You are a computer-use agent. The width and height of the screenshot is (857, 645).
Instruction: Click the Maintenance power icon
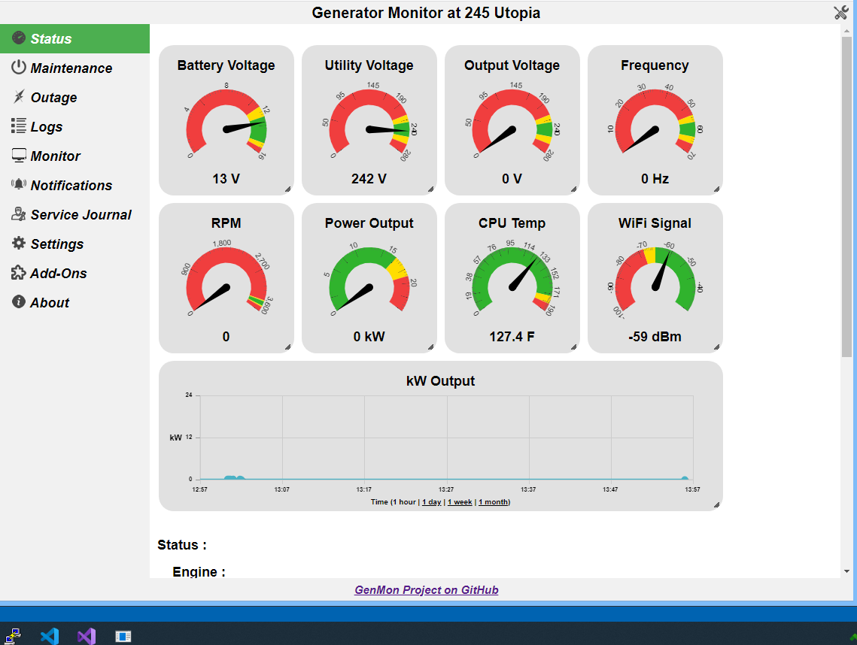(x=19, y=67)
